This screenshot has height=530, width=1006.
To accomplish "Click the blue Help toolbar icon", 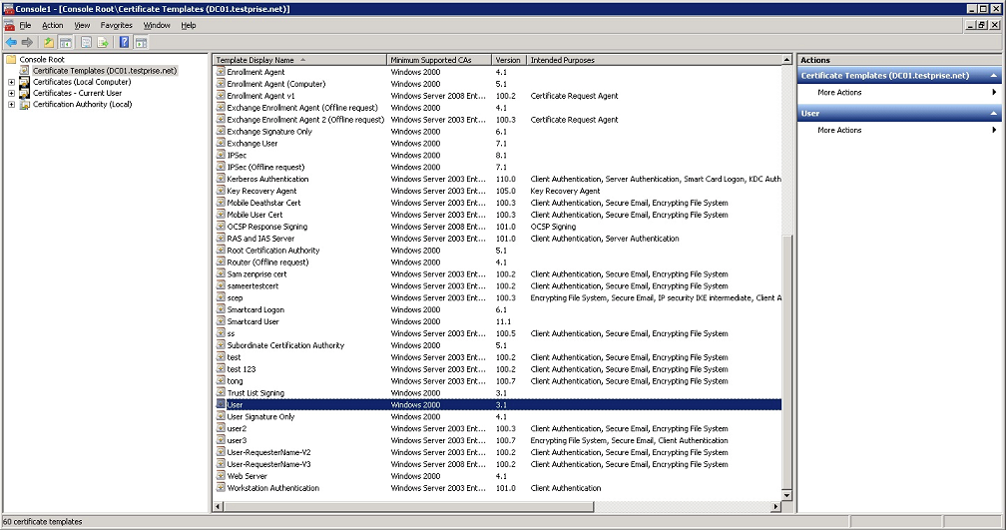I will pos(124,42).
